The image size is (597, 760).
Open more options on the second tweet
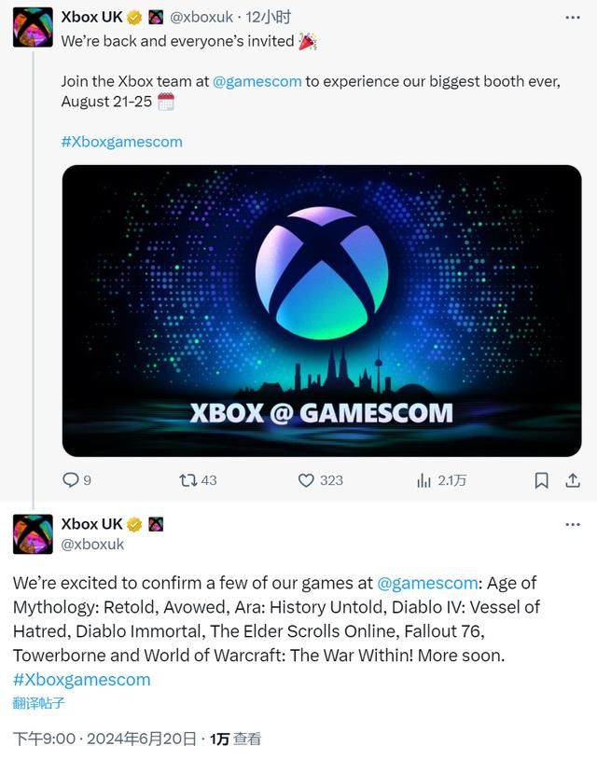(x=573, y=524)
